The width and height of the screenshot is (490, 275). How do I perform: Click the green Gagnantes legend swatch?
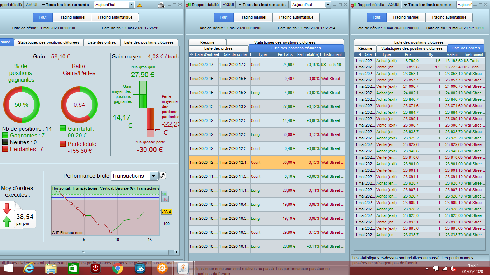tap(5, 135)
